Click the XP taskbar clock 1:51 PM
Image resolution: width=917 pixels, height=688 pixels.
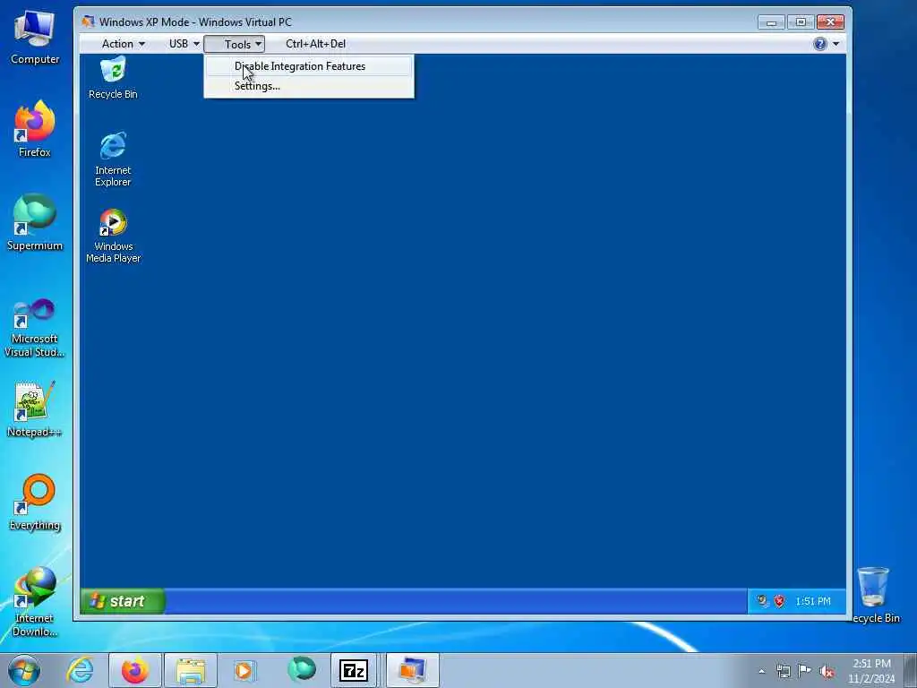813,601
